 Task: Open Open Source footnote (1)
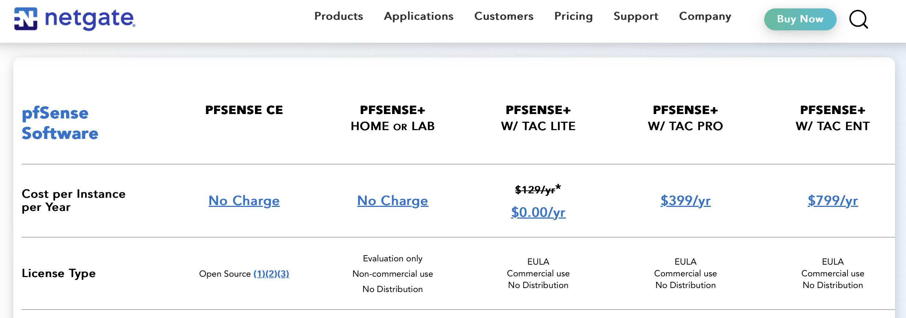coord(259,274)
